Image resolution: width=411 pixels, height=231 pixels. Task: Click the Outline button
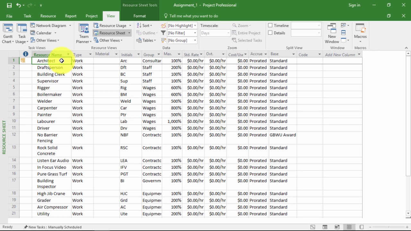[x=147, y=33]
